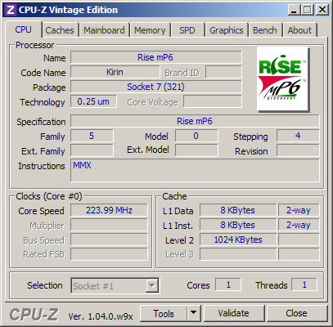Click the empty Level 3 size field

238,254
